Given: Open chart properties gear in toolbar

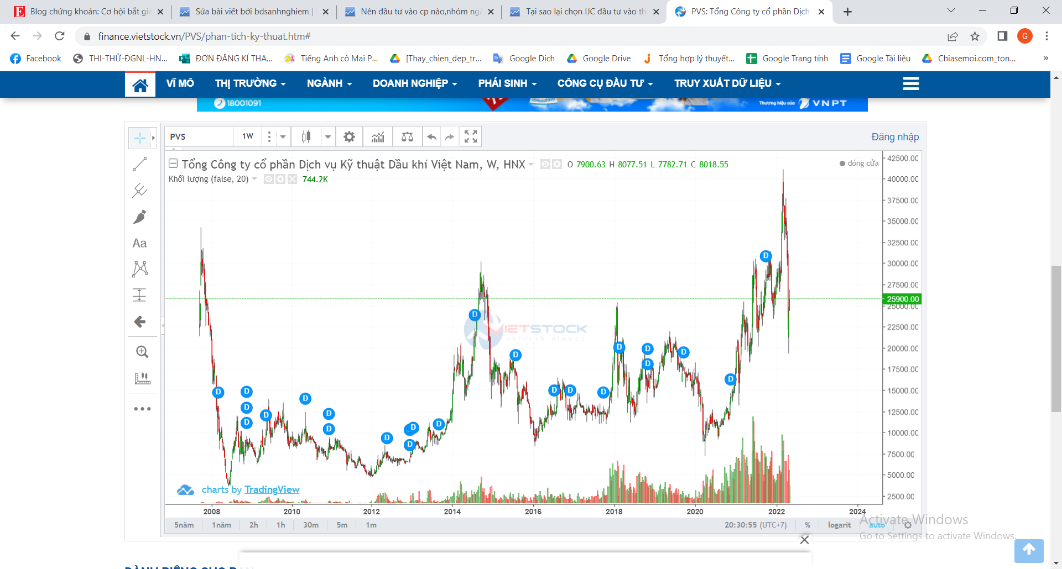Looking at the screenshot, I should pos(349,136).
